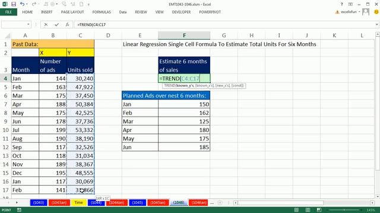Switch to the FORMULAS ribbon tab
This screenshot has width=380, height=213.
tap(102, 12)
